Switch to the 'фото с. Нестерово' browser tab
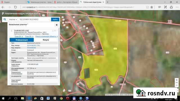Screen dimensions: 180x101 click(66, 2)
